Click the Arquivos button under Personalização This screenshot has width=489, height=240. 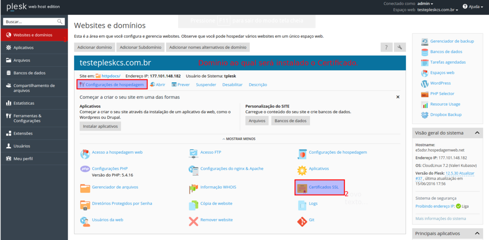pos(257,121)
